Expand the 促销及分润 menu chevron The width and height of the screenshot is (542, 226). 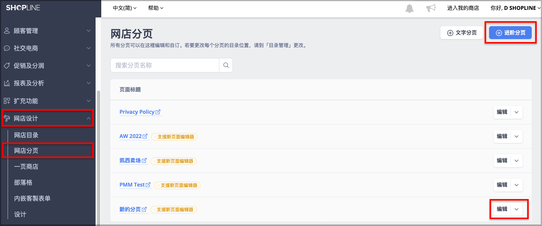point(89,66)
